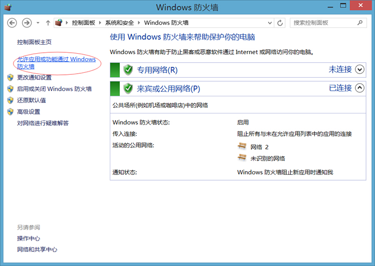375x266 pixels.
Task: Open 对网络进行疑难解答 link
Action: [x=43, y=123]
